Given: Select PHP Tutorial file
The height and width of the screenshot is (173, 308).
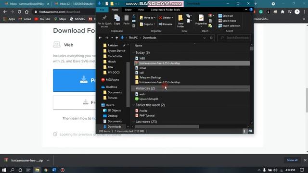Looking at the screenshot, I should click(x=147, y=115).
